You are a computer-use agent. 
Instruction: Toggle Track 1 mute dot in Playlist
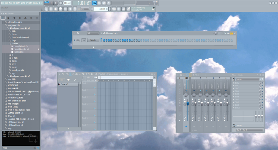point(94,87)
